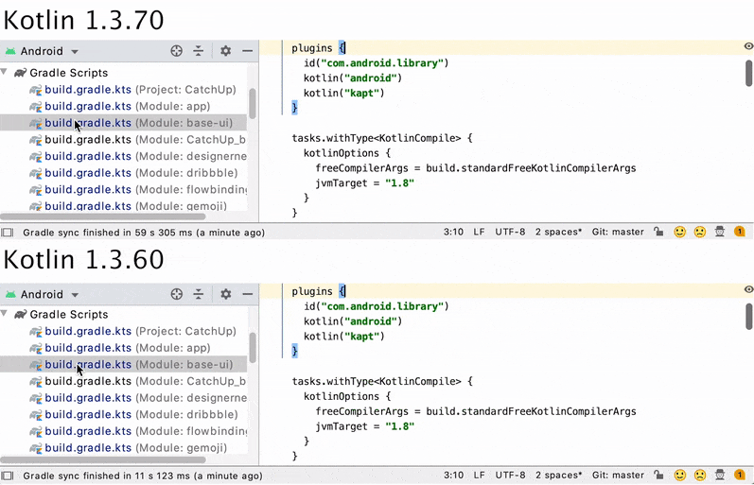Click the Android robot icon in Kotlin 1.3.60 panel header
The image size is (754, 485).
coord(10,294)
